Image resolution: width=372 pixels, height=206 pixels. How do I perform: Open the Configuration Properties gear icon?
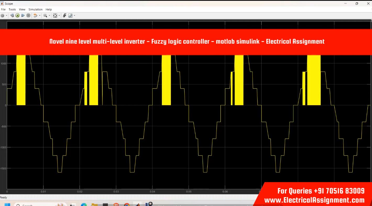point(2,15)
